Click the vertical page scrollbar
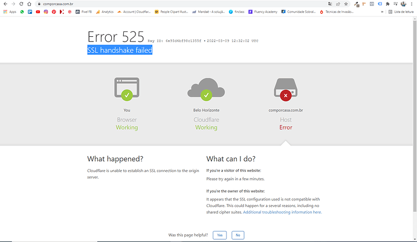The image size is (417, 242). (415, 116)
